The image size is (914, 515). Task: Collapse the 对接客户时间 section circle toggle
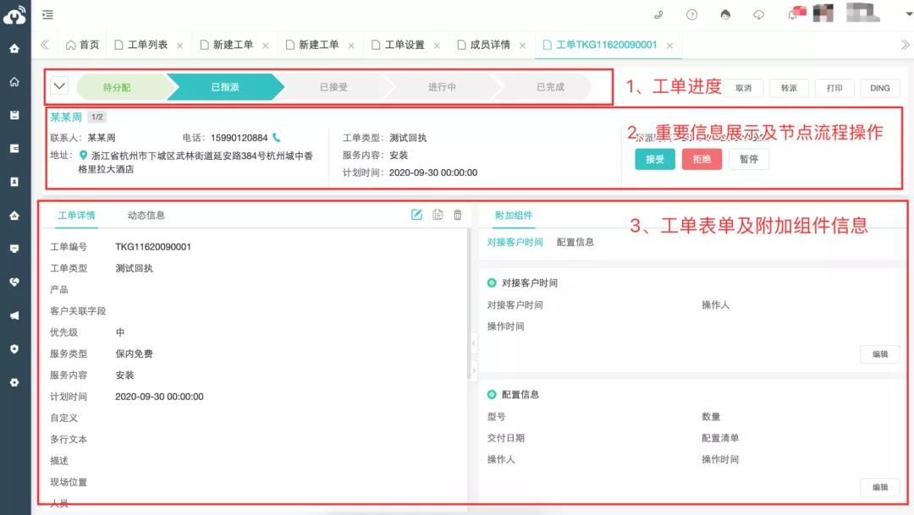(492, 283)
